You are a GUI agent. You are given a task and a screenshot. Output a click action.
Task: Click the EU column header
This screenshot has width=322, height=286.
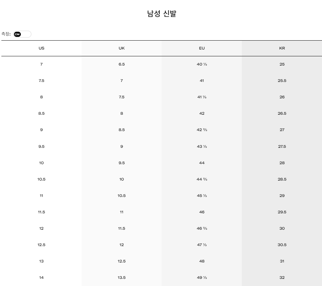202,48
